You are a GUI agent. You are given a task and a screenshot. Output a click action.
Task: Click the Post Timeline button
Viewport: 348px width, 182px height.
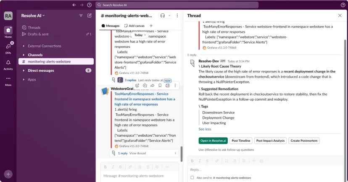point(241,140)
